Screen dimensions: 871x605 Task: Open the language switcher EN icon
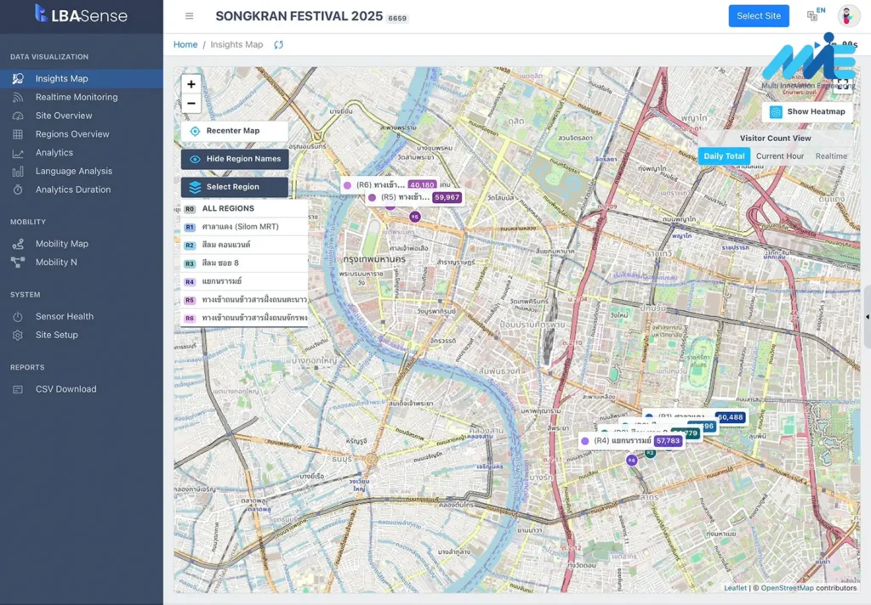pyautogui.click(x=815, y=14)
